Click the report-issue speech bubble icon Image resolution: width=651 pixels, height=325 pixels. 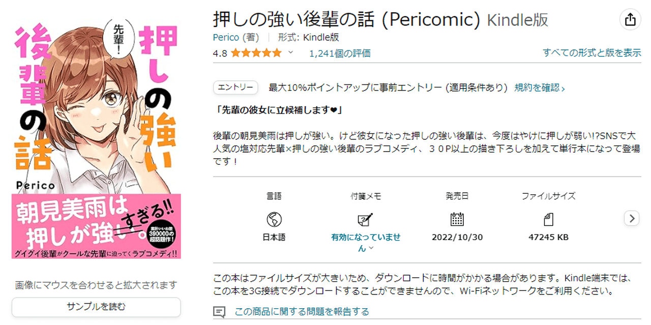219,312
